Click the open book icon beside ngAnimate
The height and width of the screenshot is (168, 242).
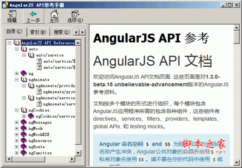[x=24, y=80]
